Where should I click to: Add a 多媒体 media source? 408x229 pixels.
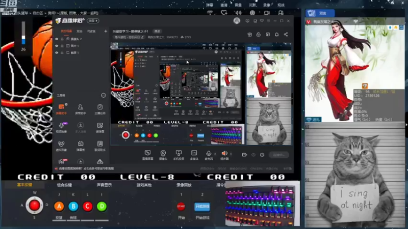[x=194, y=155]
